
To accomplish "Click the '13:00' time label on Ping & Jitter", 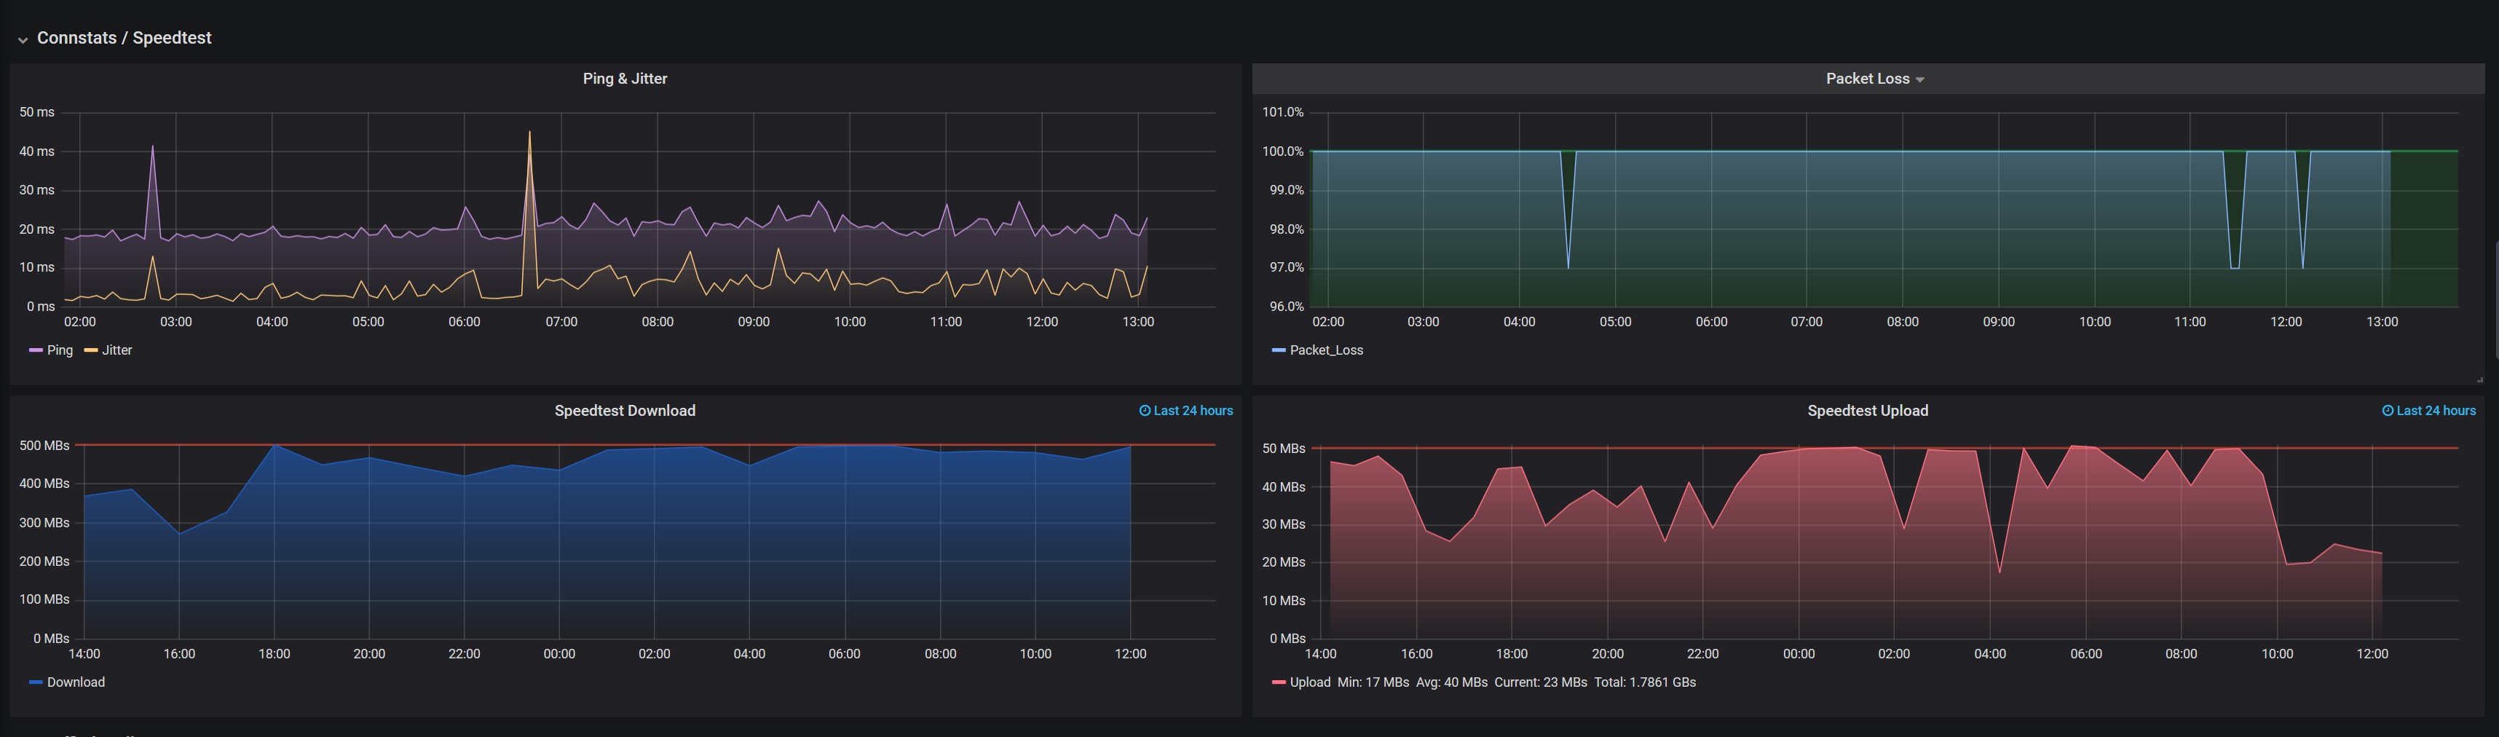I will coord(1138,321).
